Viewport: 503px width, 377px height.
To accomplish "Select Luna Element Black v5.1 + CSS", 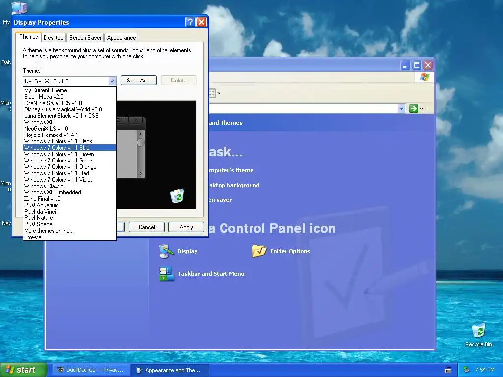I will (70, 116).
